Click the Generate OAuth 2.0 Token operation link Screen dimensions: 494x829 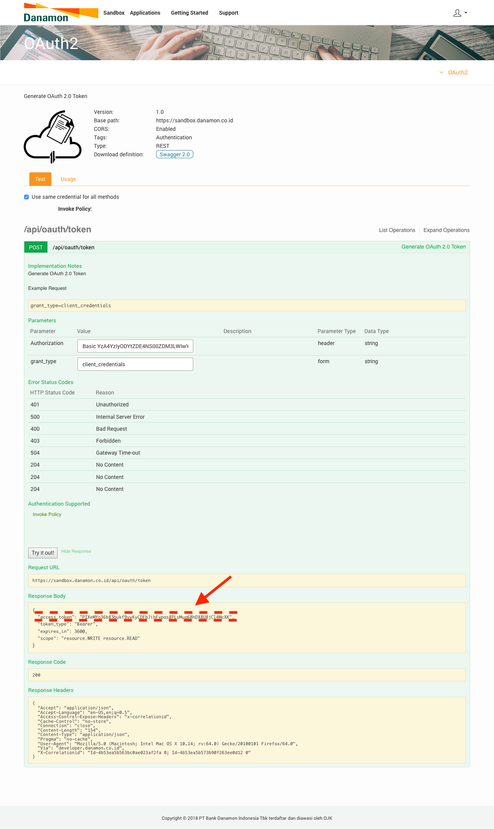[x=433, y=247]
